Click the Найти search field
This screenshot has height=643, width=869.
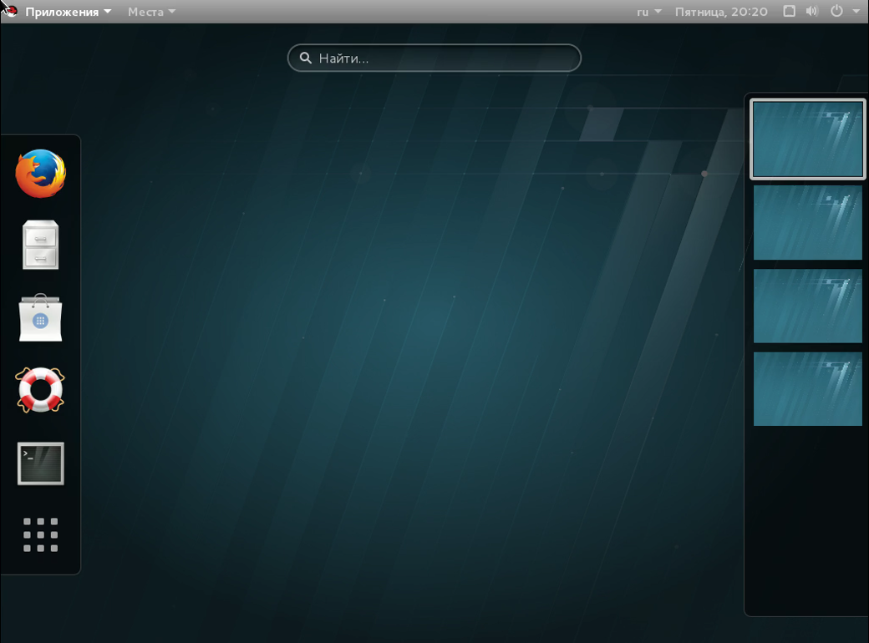click(434, 58)
